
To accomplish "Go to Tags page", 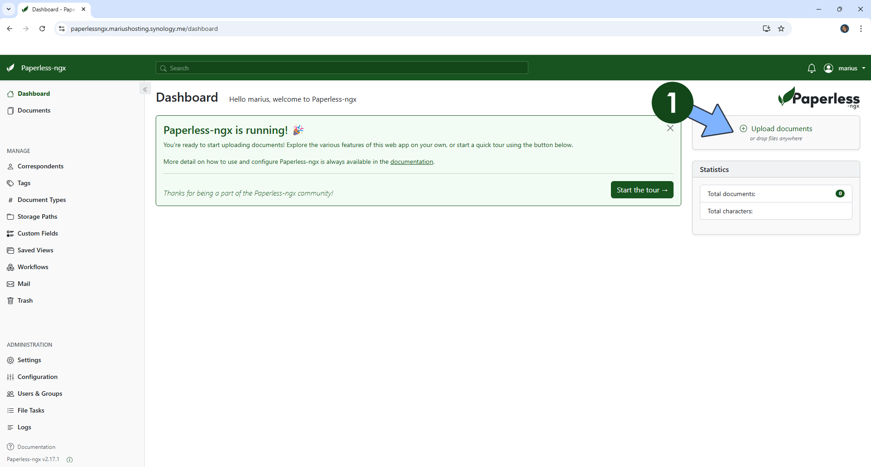I will [24, 183].
